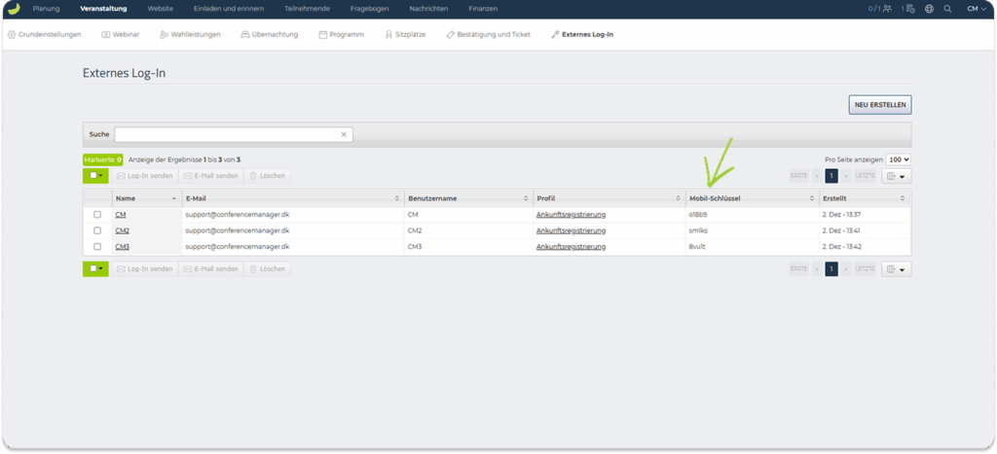Expand the Pro Seite anzeigen dropdown
The width and height of the screenshot is (997, 454).
898,159
